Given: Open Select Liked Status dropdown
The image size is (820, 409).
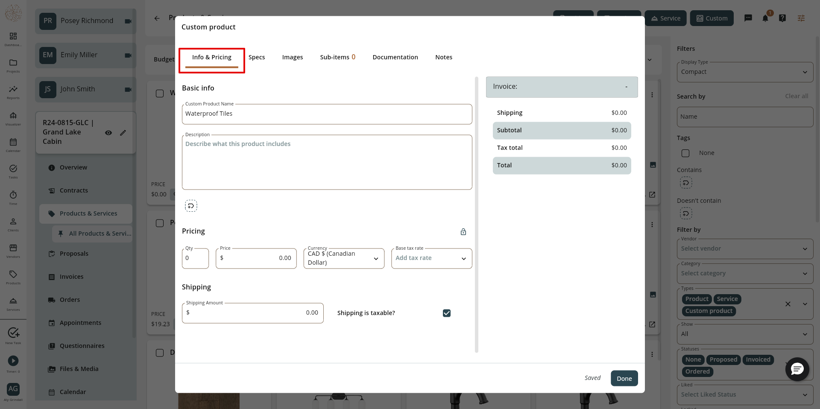Looking at the screenshot, I should tap(745, 394).
